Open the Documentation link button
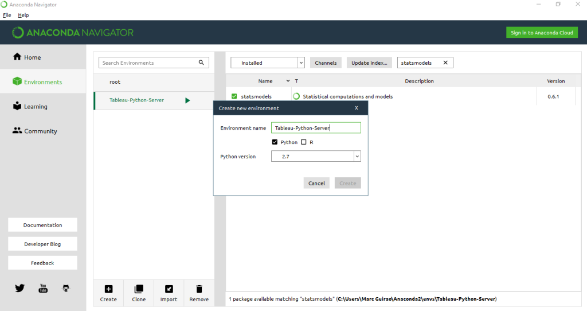Screen dimensions: 587x311 pyautogui.click(x=42, y=225)
